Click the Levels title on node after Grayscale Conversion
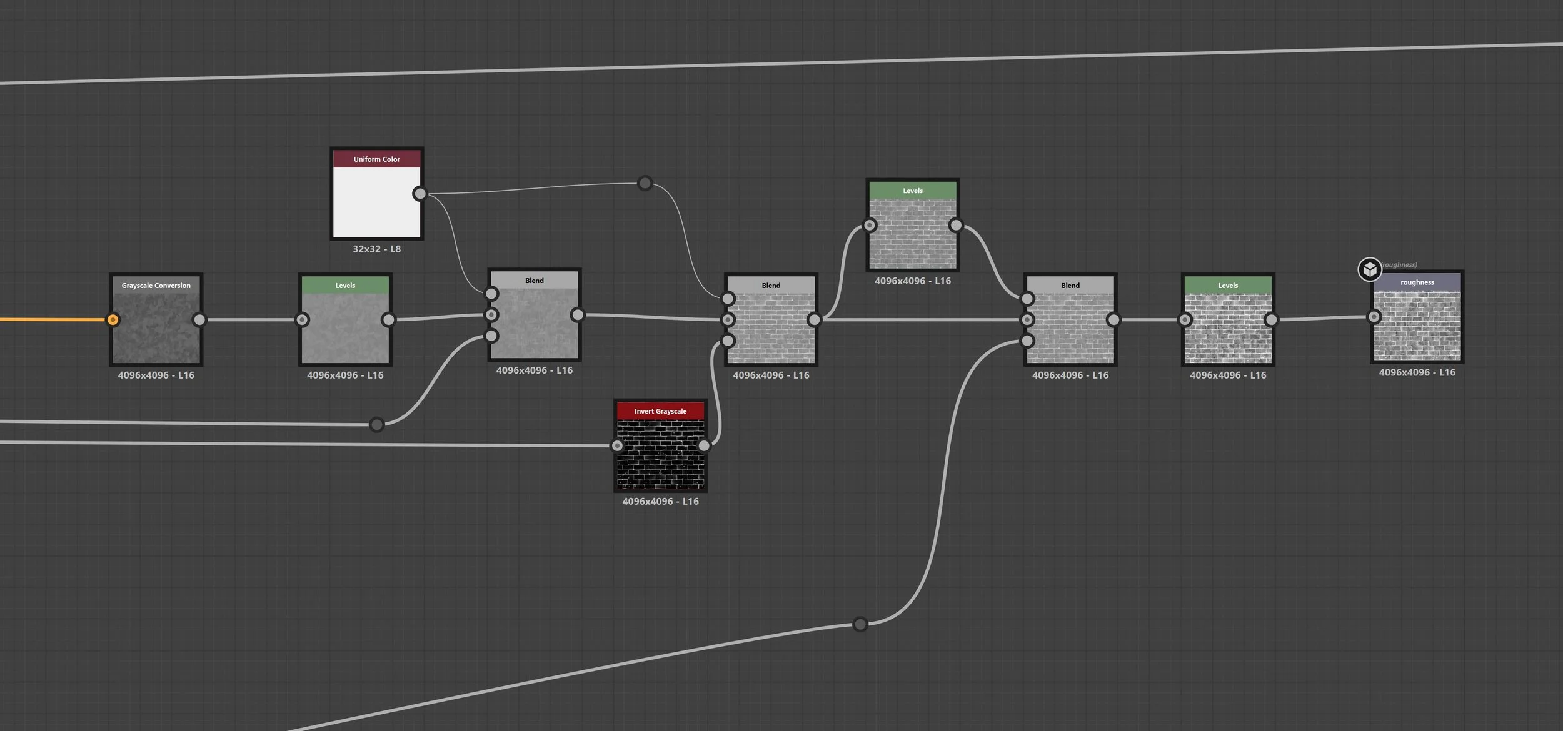The height and width of the screenshot is (731, 1563). point(345,286)
